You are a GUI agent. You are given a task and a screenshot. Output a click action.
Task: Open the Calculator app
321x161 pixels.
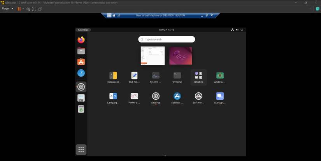(x=113, y=77)
